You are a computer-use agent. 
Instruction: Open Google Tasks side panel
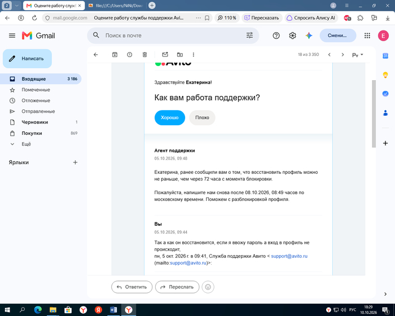(x=385, y=94)
